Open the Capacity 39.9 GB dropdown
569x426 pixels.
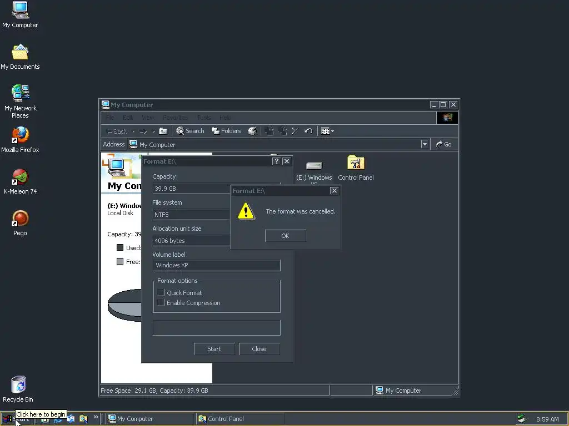192,189
